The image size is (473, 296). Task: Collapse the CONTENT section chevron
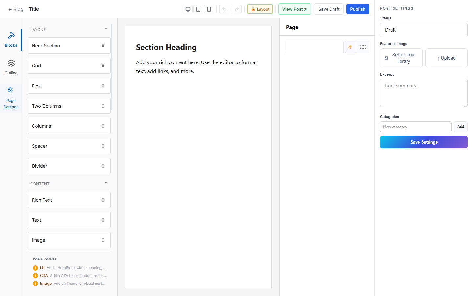pyautogui.click(x=106, y=183)
